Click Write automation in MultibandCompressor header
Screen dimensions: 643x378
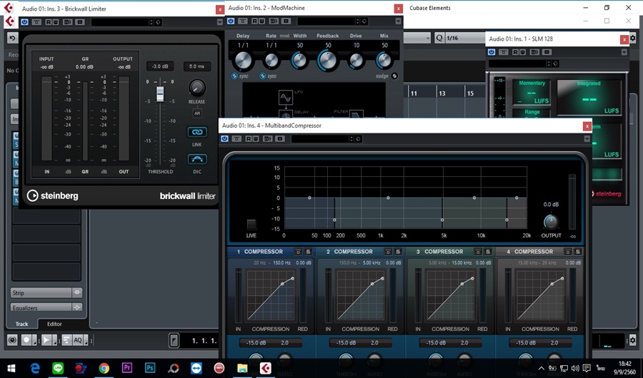click(255, 139)
